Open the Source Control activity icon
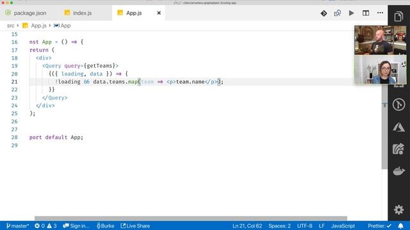This screenshot has width=410, height=230. [398, 105]
